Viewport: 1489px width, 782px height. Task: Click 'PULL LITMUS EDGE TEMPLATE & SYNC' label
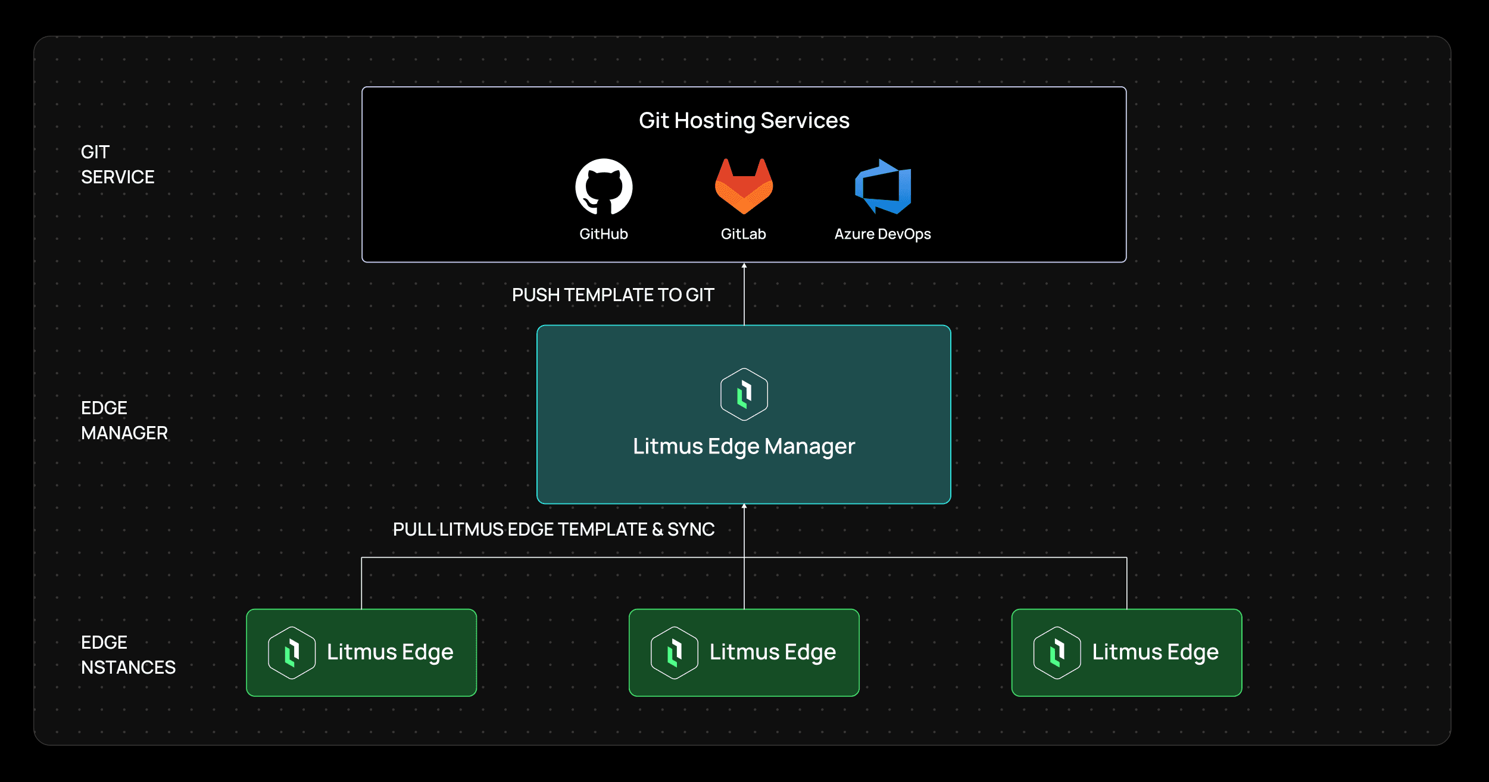pyautogui.click(x=554, y=529)
